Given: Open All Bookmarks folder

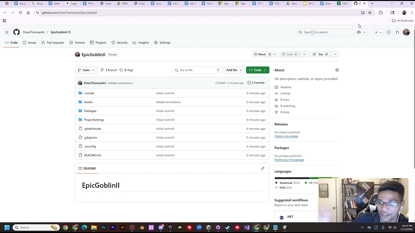Looking at the screenshot, I should tap(403, 21).
